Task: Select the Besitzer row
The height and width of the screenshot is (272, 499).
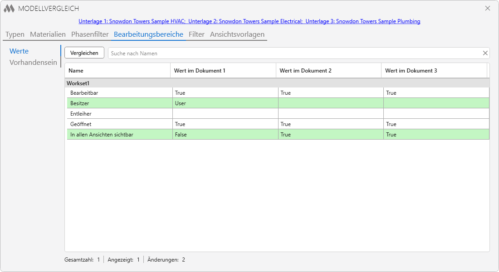Action: pos(277,103)
